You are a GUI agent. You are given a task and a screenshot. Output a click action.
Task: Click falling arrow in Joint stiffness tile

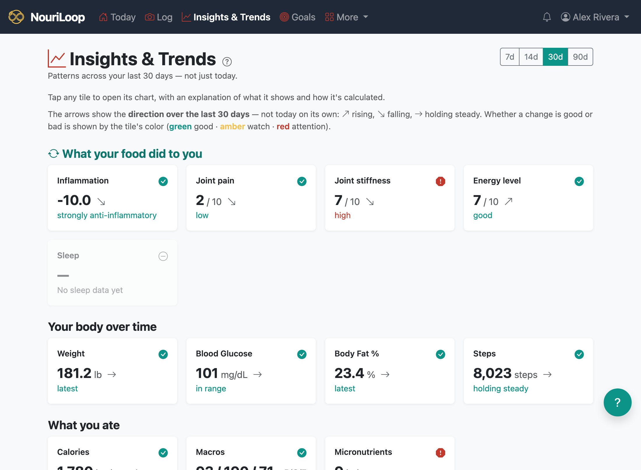(x=370, y=202)
